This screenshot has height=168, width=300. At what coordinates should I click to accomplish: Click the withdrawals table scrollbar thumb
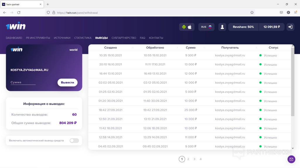pyautogui.click(x=293, y=82)
